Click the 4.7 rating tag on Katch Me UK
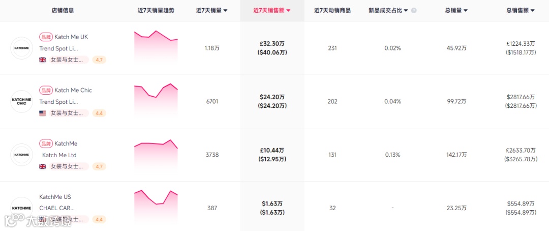549x231 pixels. [99, 60]
